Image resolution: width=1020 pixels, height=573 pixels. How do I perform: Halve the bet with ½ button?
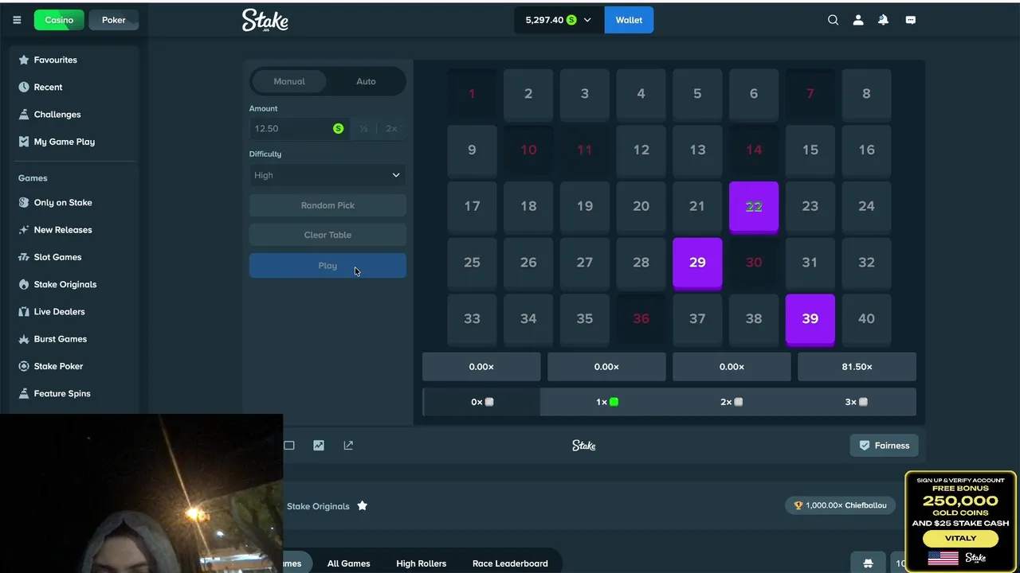pyautogui.click(x=363, y=128)
